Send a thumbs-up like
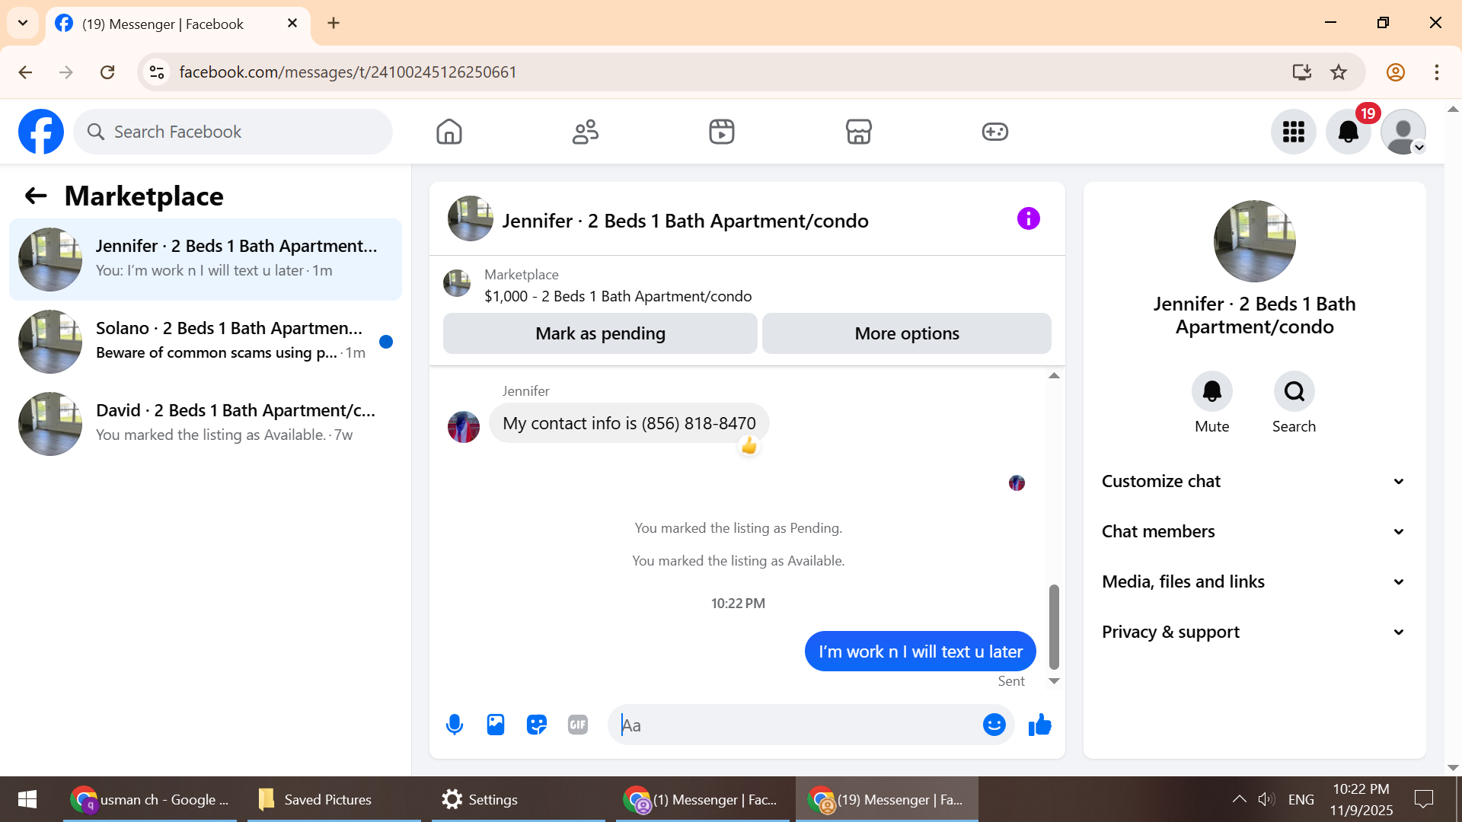Viewport: 1462px width, 822px height. pyautogui.click(x=1040, y=725)
